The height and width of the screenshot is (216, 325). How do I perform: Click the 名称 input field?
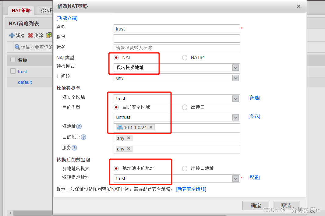tap(177, 29)
